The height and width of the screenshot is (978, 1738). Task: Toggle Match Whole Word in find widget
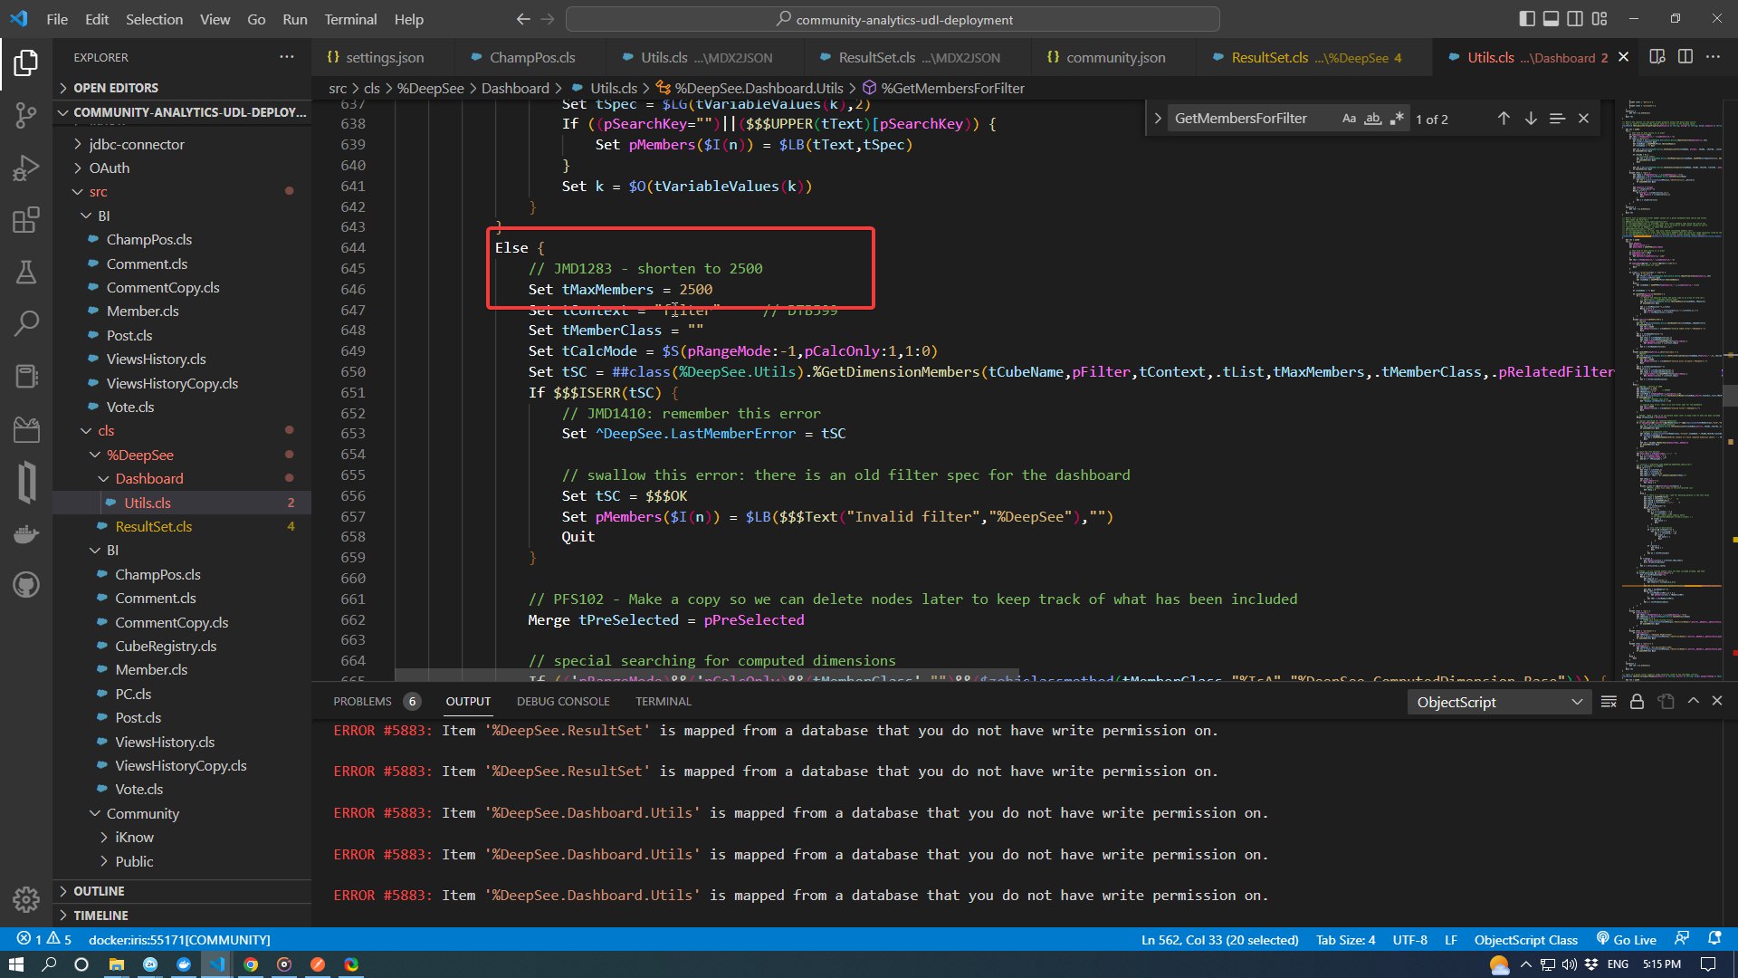pyautogui.click(x=1373, y=119)
